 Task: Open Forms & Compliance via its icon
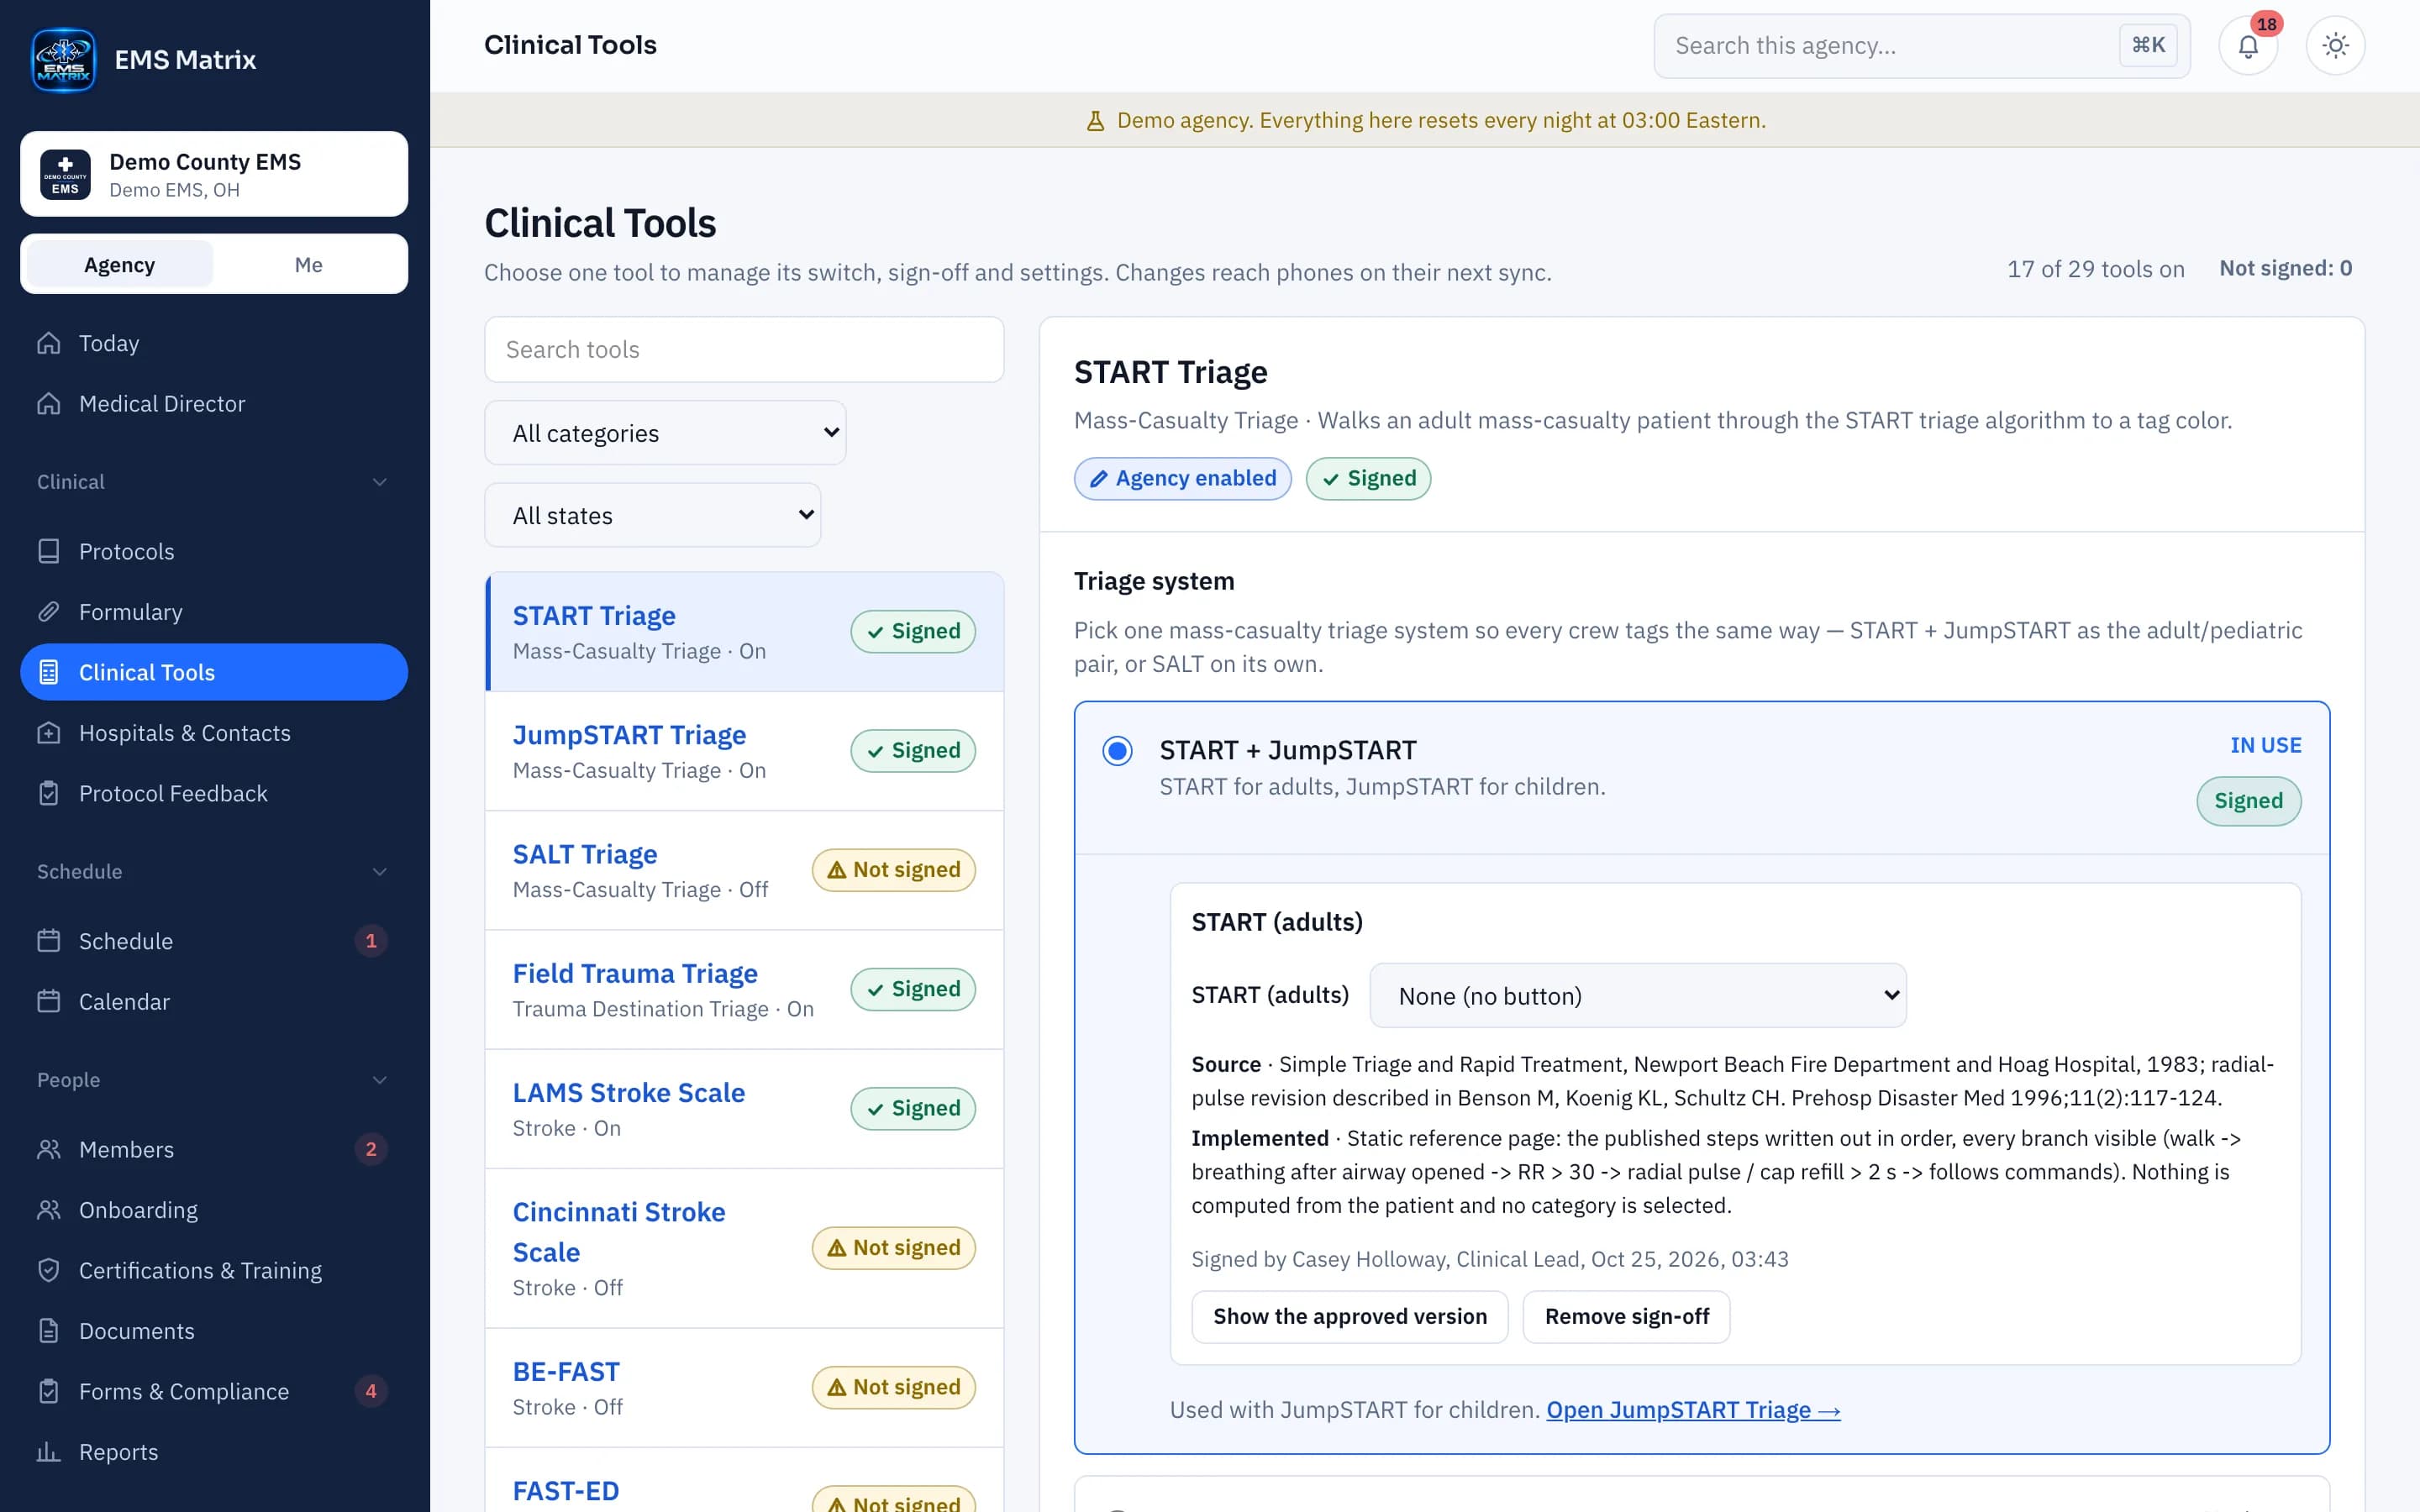click(x=49, y=1391)
